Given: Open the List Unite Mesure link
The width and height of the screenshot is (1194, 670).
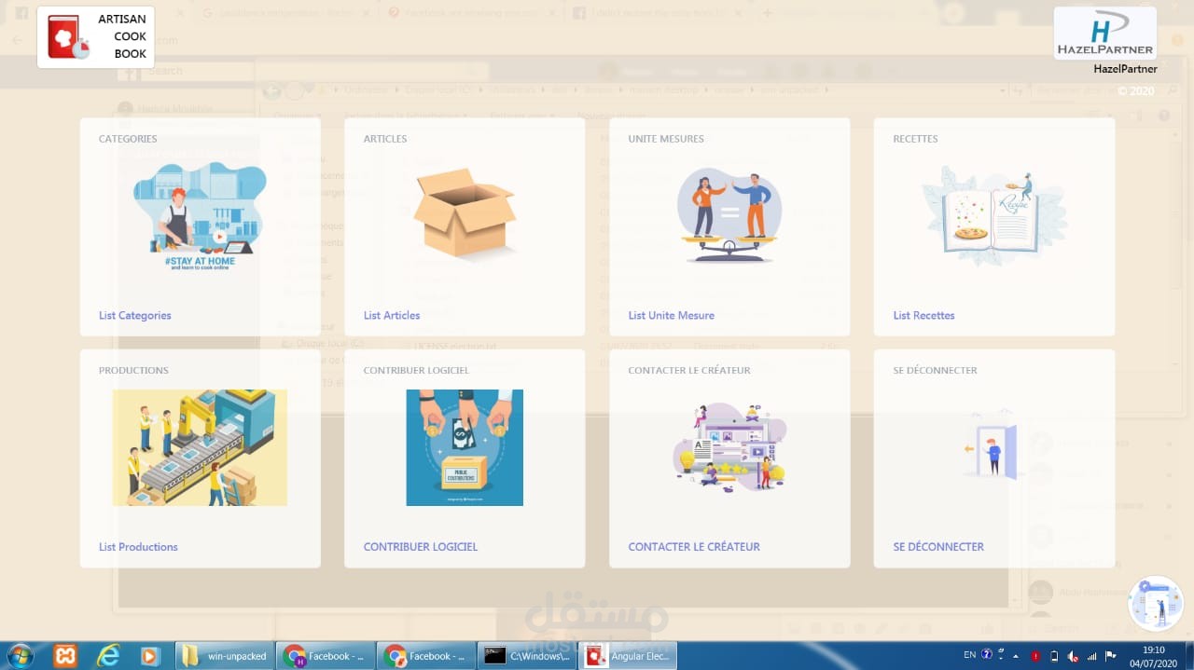Looking at the screenshot, I should coord(672,315).
